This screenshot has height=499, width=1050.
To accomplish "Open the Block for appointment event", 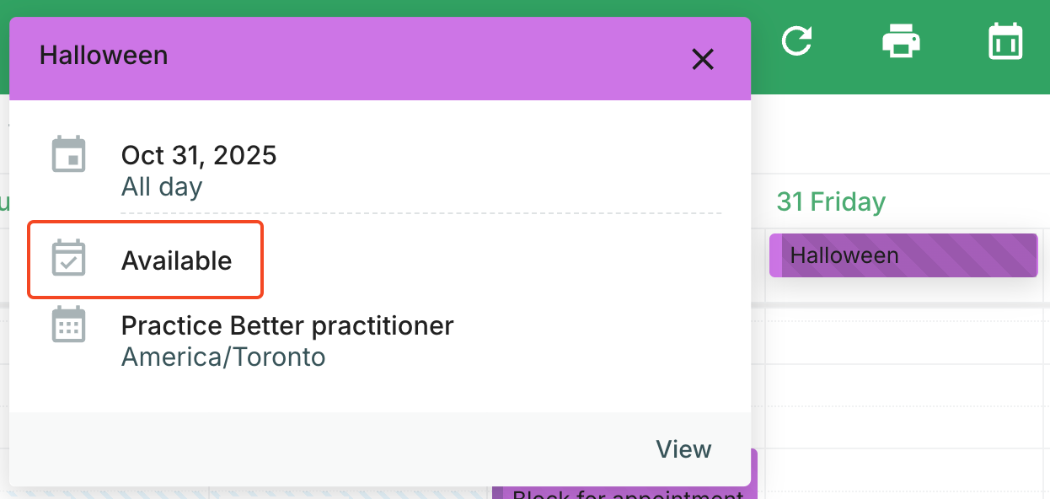I will coord(627,491).
